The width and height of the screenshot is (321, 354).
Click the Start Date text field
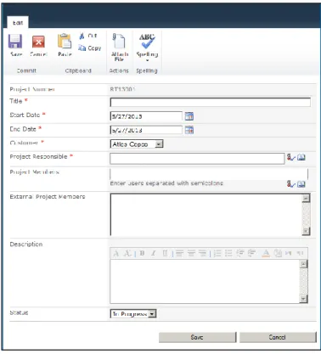pyautogui.click(x=146, y=116)
